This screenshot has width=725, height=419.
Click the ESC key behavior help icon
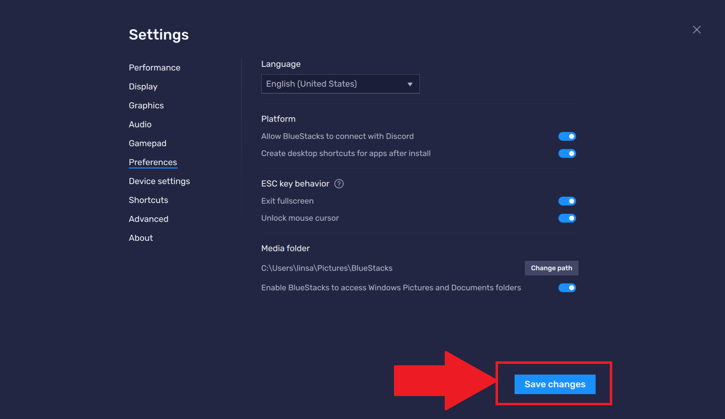click(x=339, y=184)
